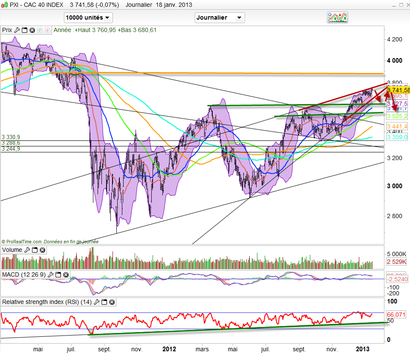
Task: Close the Prix panel with X icon
Action: pos(32,30)
